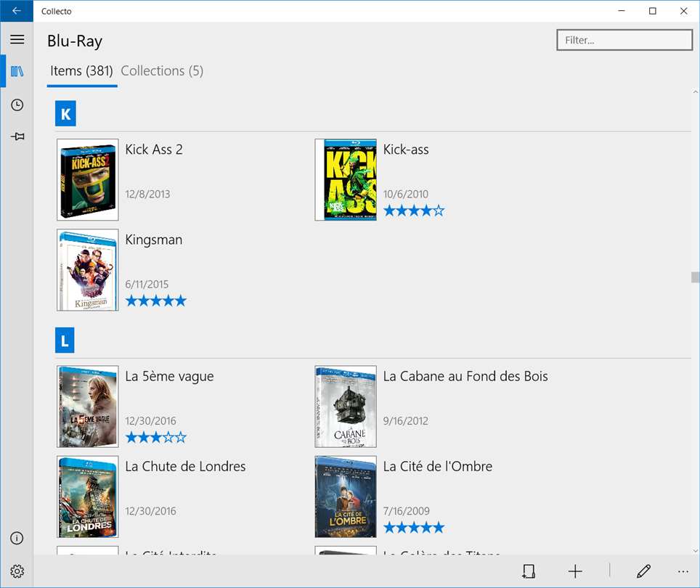Image resolution: width=700 pixels, height=588 pixels.
Task: Open La Cabane au Fond des Bois cover
Action: coord(346,407)
